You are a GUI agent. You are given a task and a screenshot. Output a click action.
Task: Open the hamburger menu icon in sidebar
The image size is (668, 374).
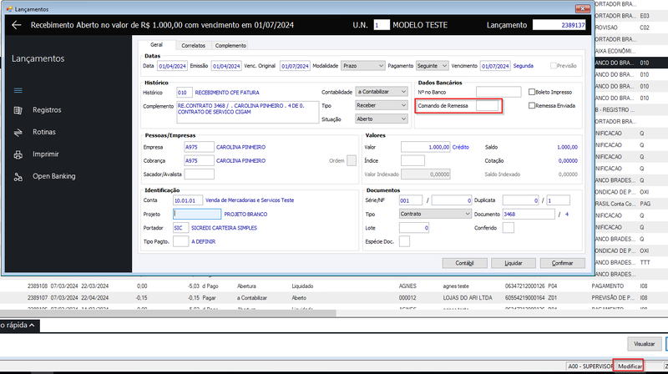[18, 90]
